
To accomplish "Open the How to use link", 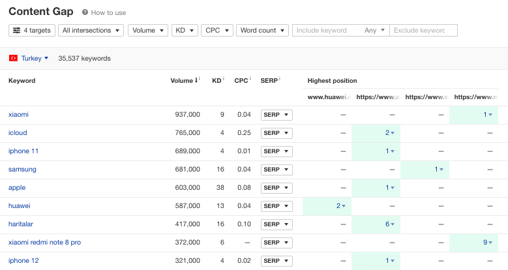I will tap(108, 12).
